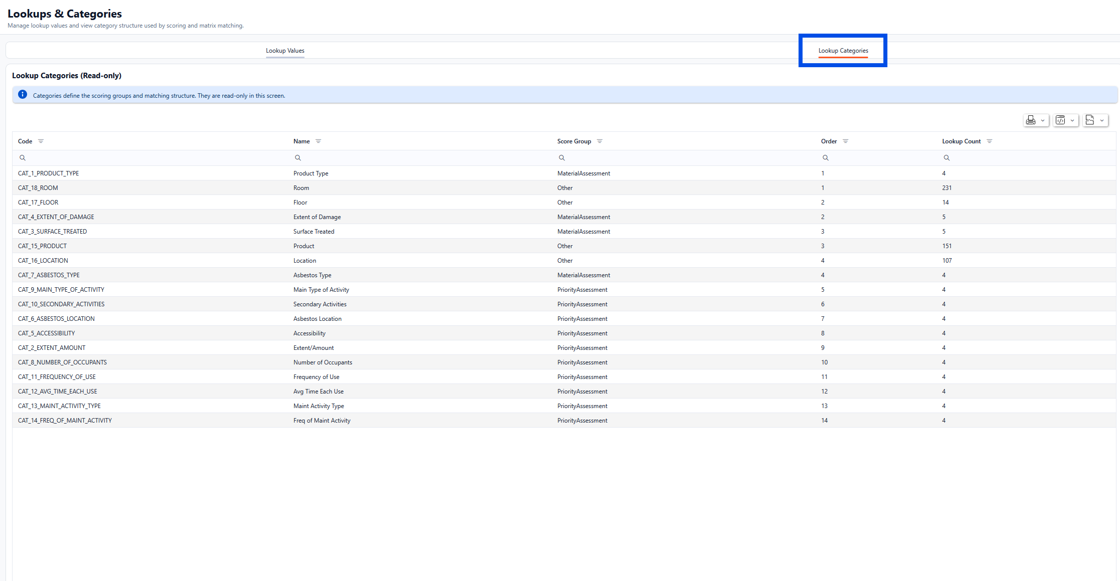The width and height of the screenshot is (1120, 581).
Task: Expand the code export dropdown arrow
Action: point(1072,120)
